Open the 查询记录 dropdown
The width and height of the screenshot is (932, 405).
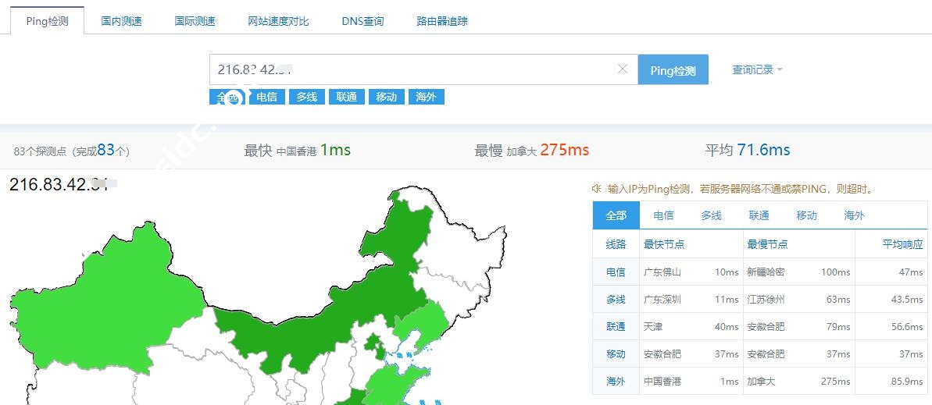coord(757,69)
